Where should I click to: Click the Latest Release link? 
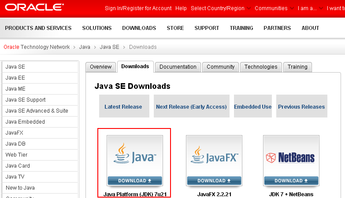pyautogui.click(x=123, y=107)
